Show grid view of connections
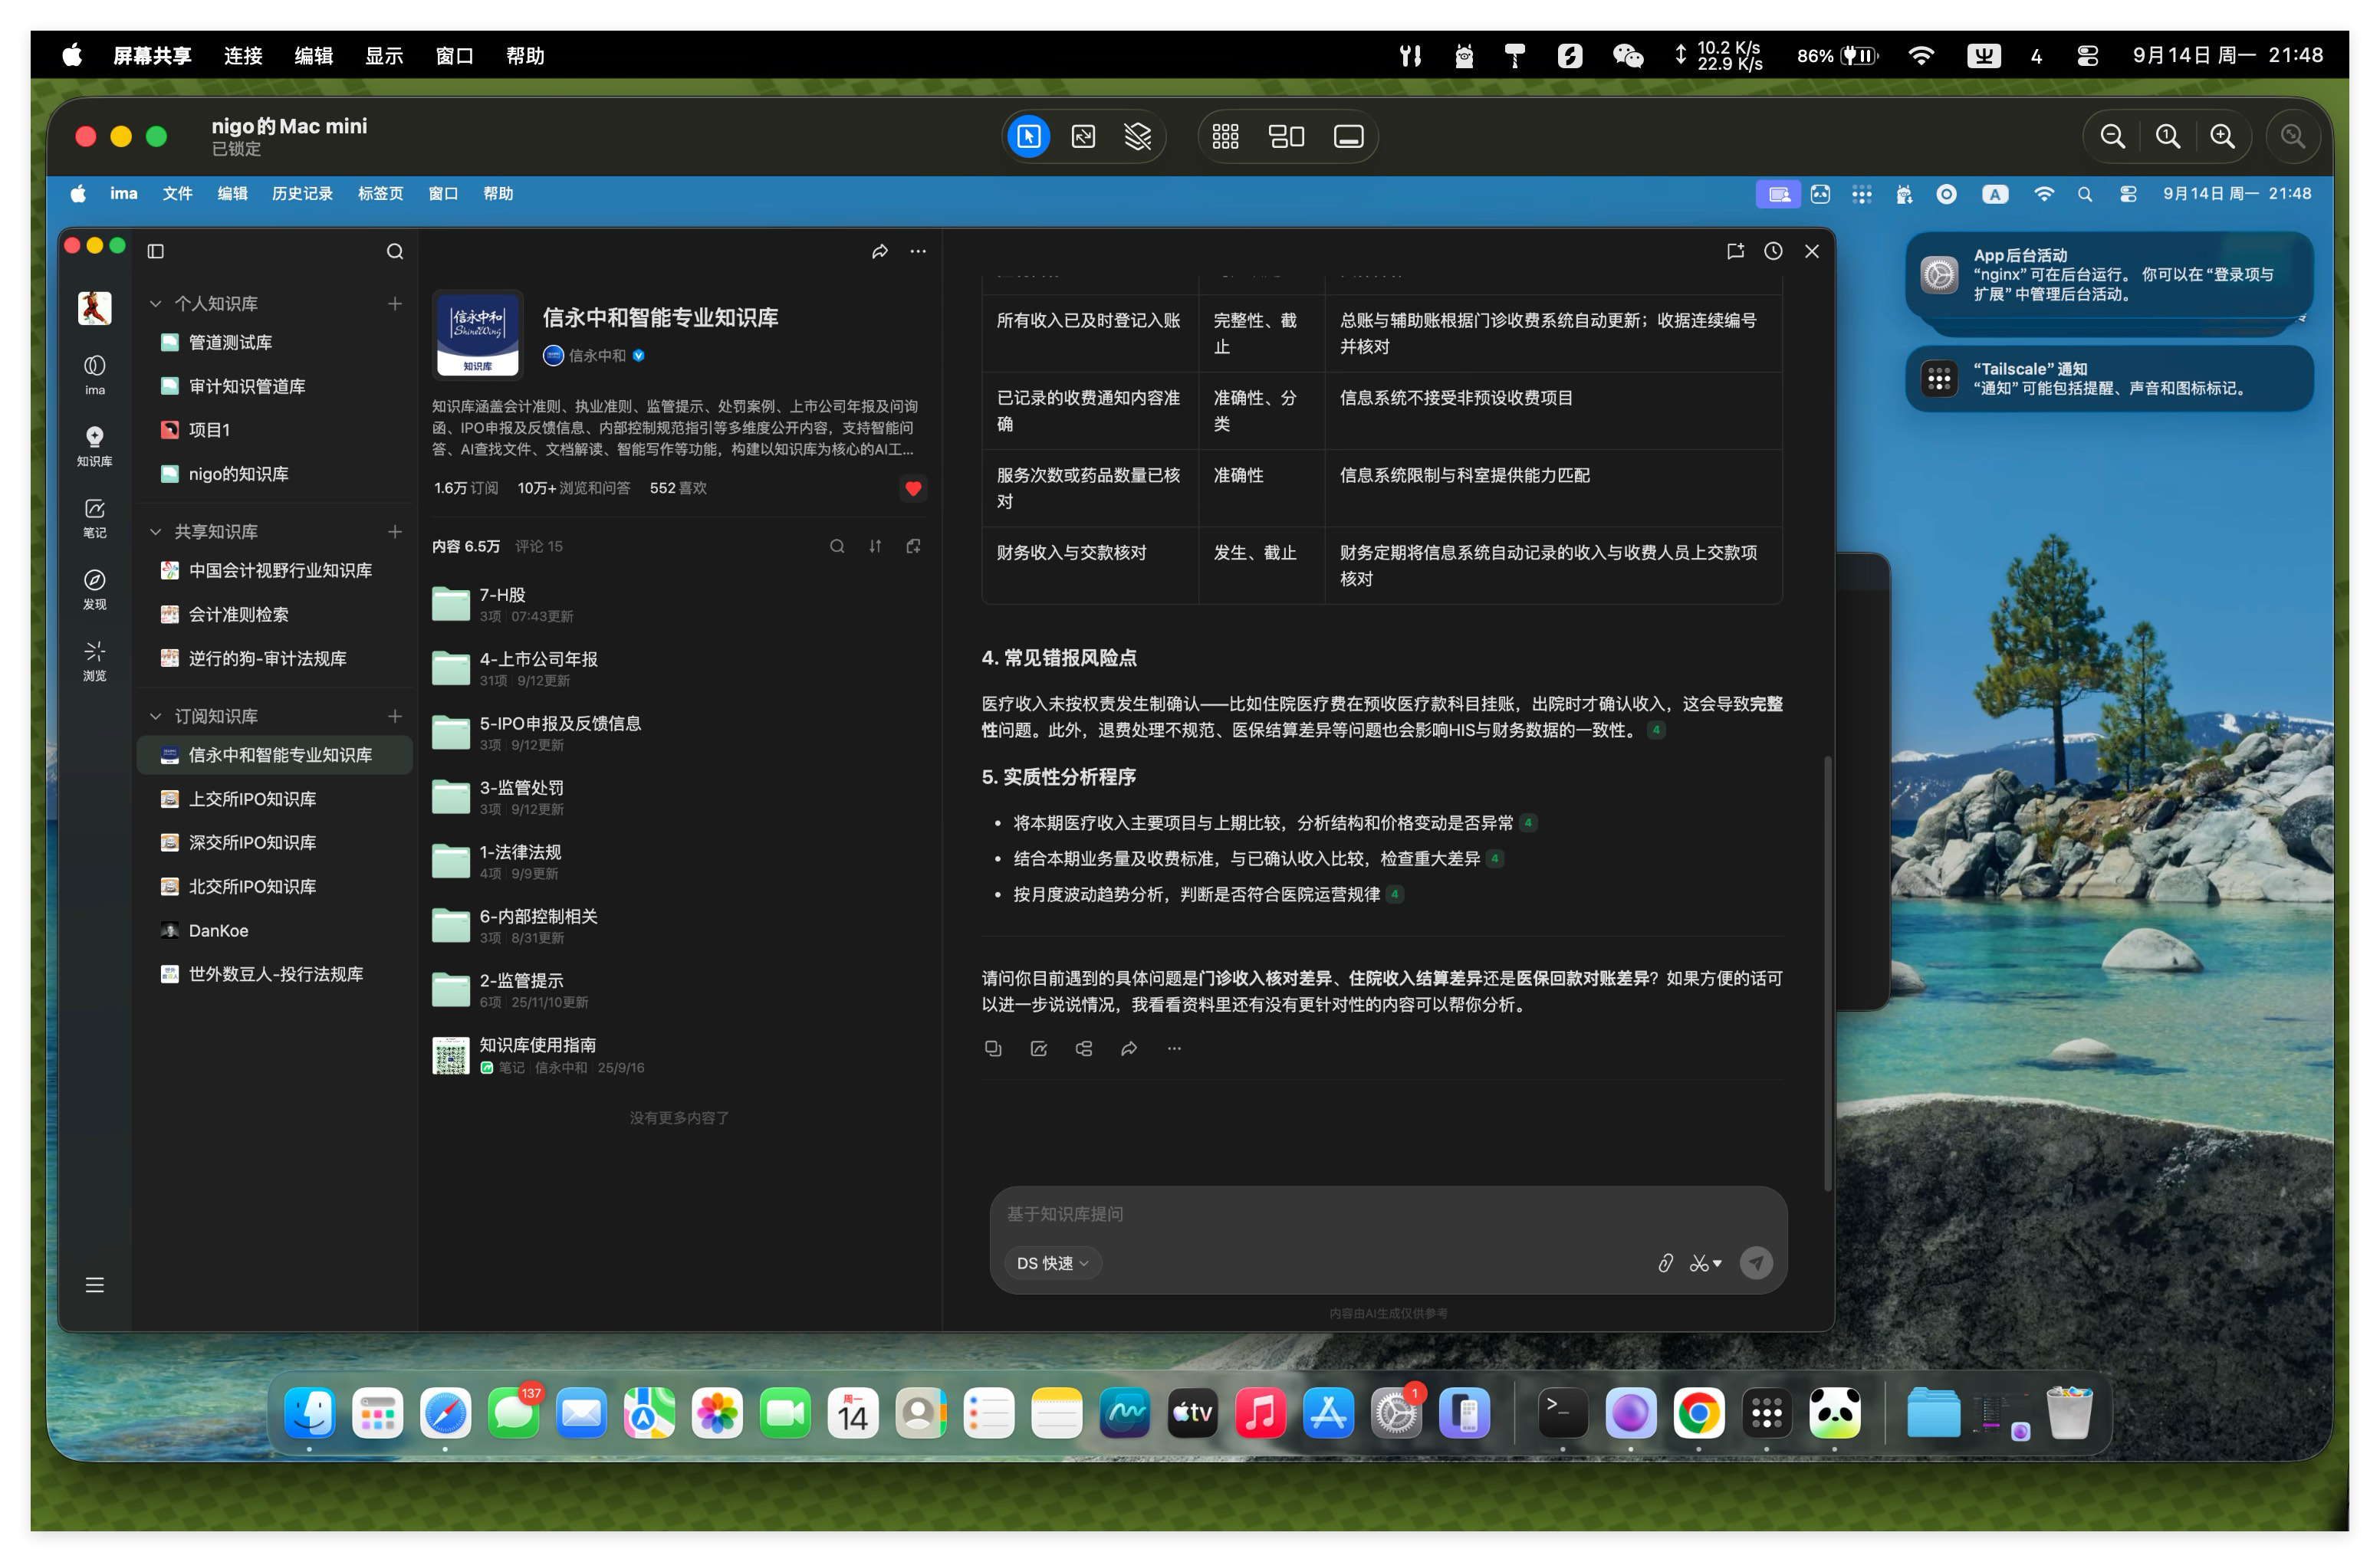This screenshot has width=2380, height=1562. tap(1225, 136)
